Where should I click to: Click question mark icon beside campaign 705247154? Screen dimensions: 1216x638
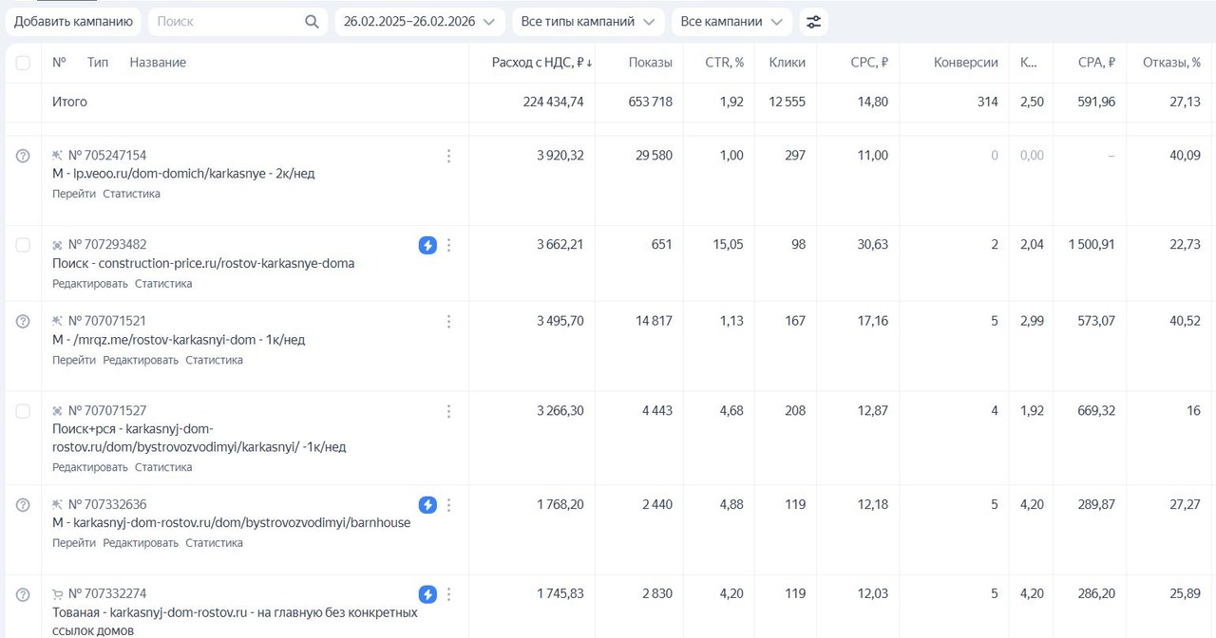(x=23, y=156)
